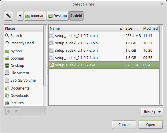Click the sort arrow in Name header
This screenshot has width=167, height=133.
pos(121,28)
